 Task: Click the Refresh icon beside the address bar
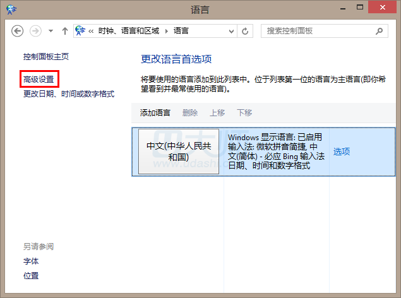tap(246, 31)
